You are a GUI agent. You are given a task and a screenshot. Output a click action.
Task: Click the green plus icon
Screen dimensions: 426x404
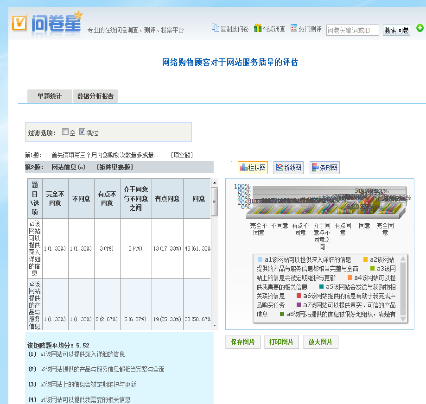click(420, 28)
